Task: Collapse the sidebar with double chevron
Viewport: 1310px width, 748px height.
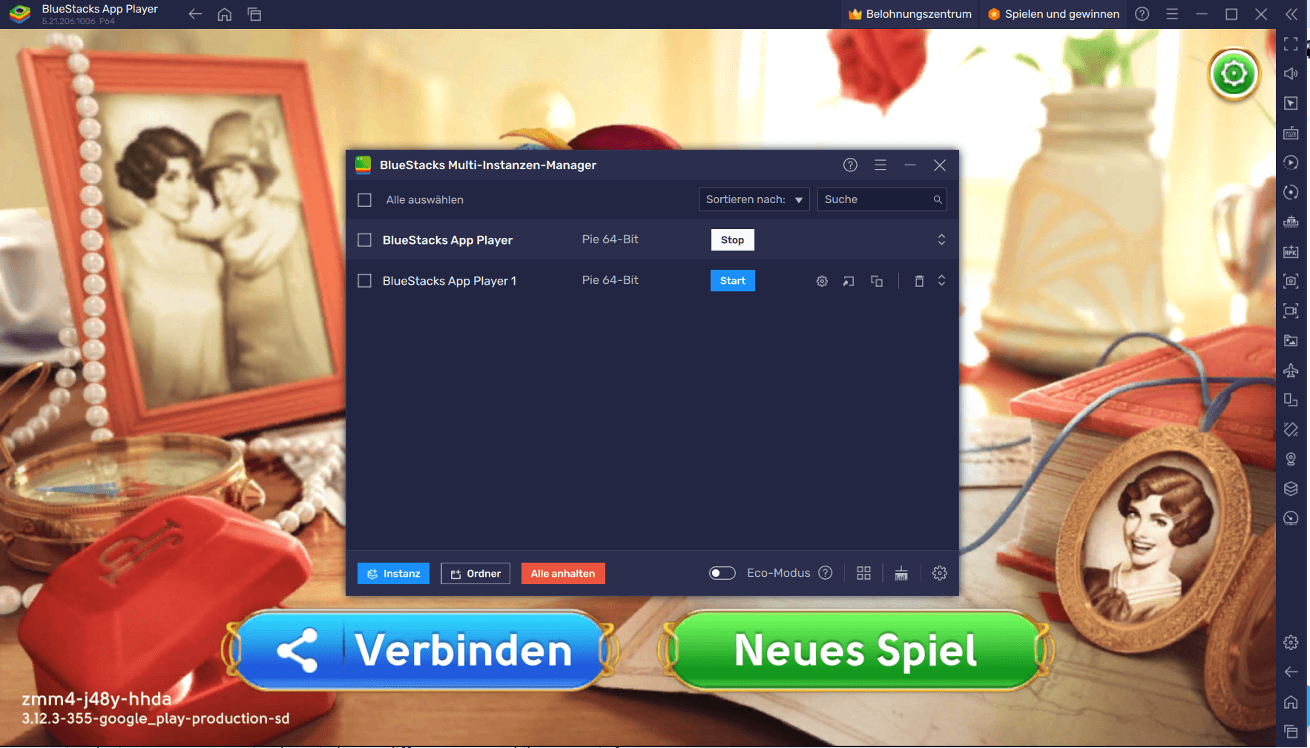Action: 1291,14
